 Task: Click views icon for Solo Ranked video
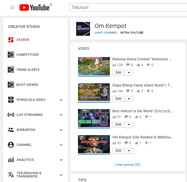point(114,143)
